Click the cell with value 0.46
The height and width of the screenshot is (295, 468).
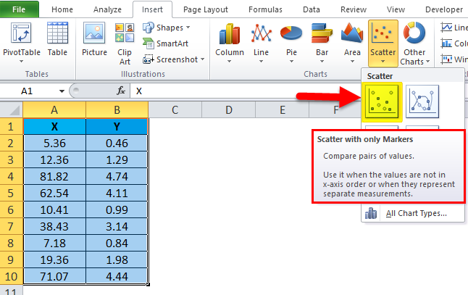point(117,143)
